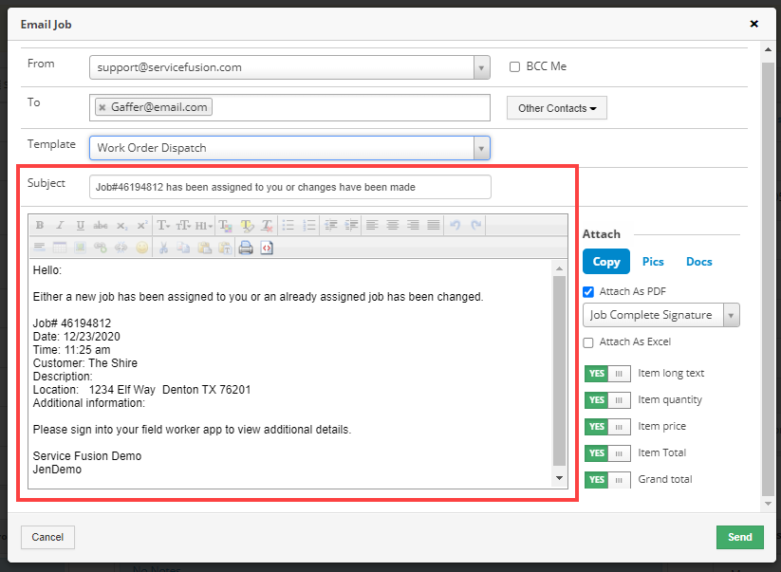Apply subscript formatting

point(122,225)
